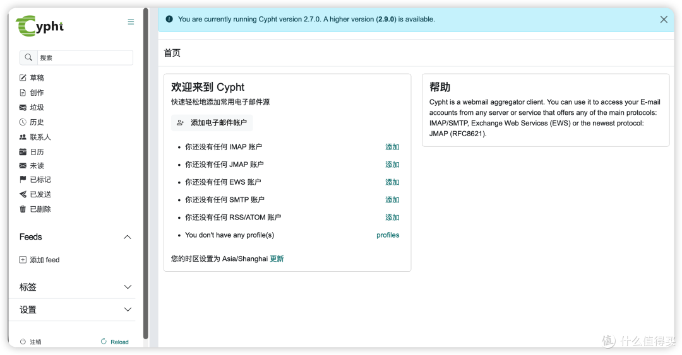The width and height of the screenshot is (682, 355).
Task: Click the add-user icon on 添加电子邮件帐户
Action: (x=180, y=122)
